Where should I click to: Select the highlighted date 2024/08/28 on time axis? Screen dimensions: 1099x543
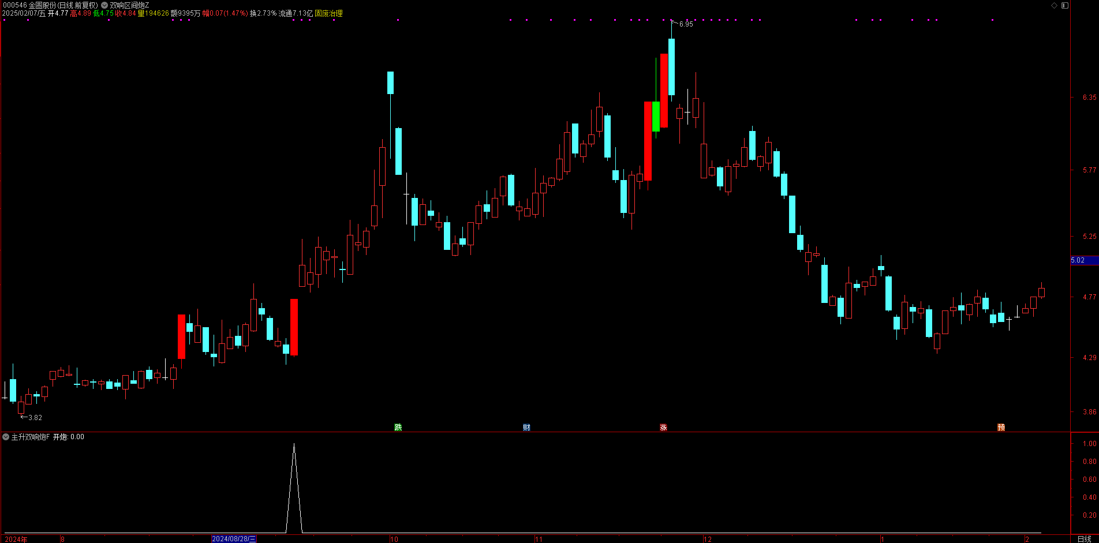[x=234, y=539]
